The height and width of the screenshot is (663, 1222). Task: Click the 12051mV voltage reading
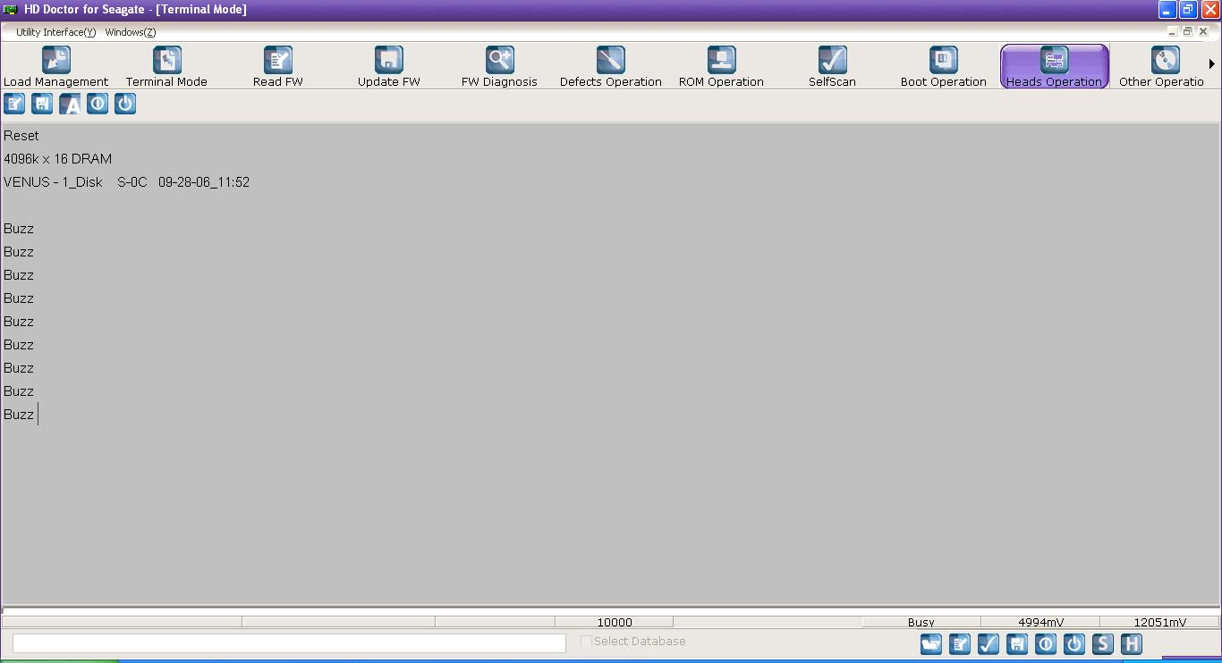1159,622
